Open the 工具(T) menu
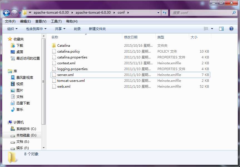240x167 pixels. [x=56, y=21]
